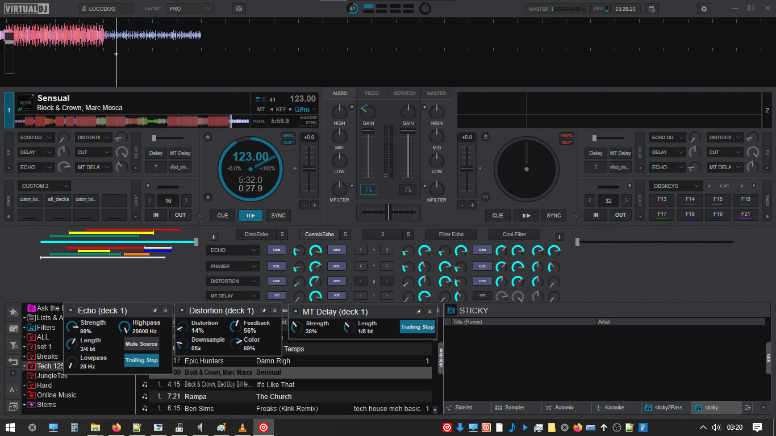Open the OBSKEYS pads dropdown on deck 2

(x=676, y=186)
